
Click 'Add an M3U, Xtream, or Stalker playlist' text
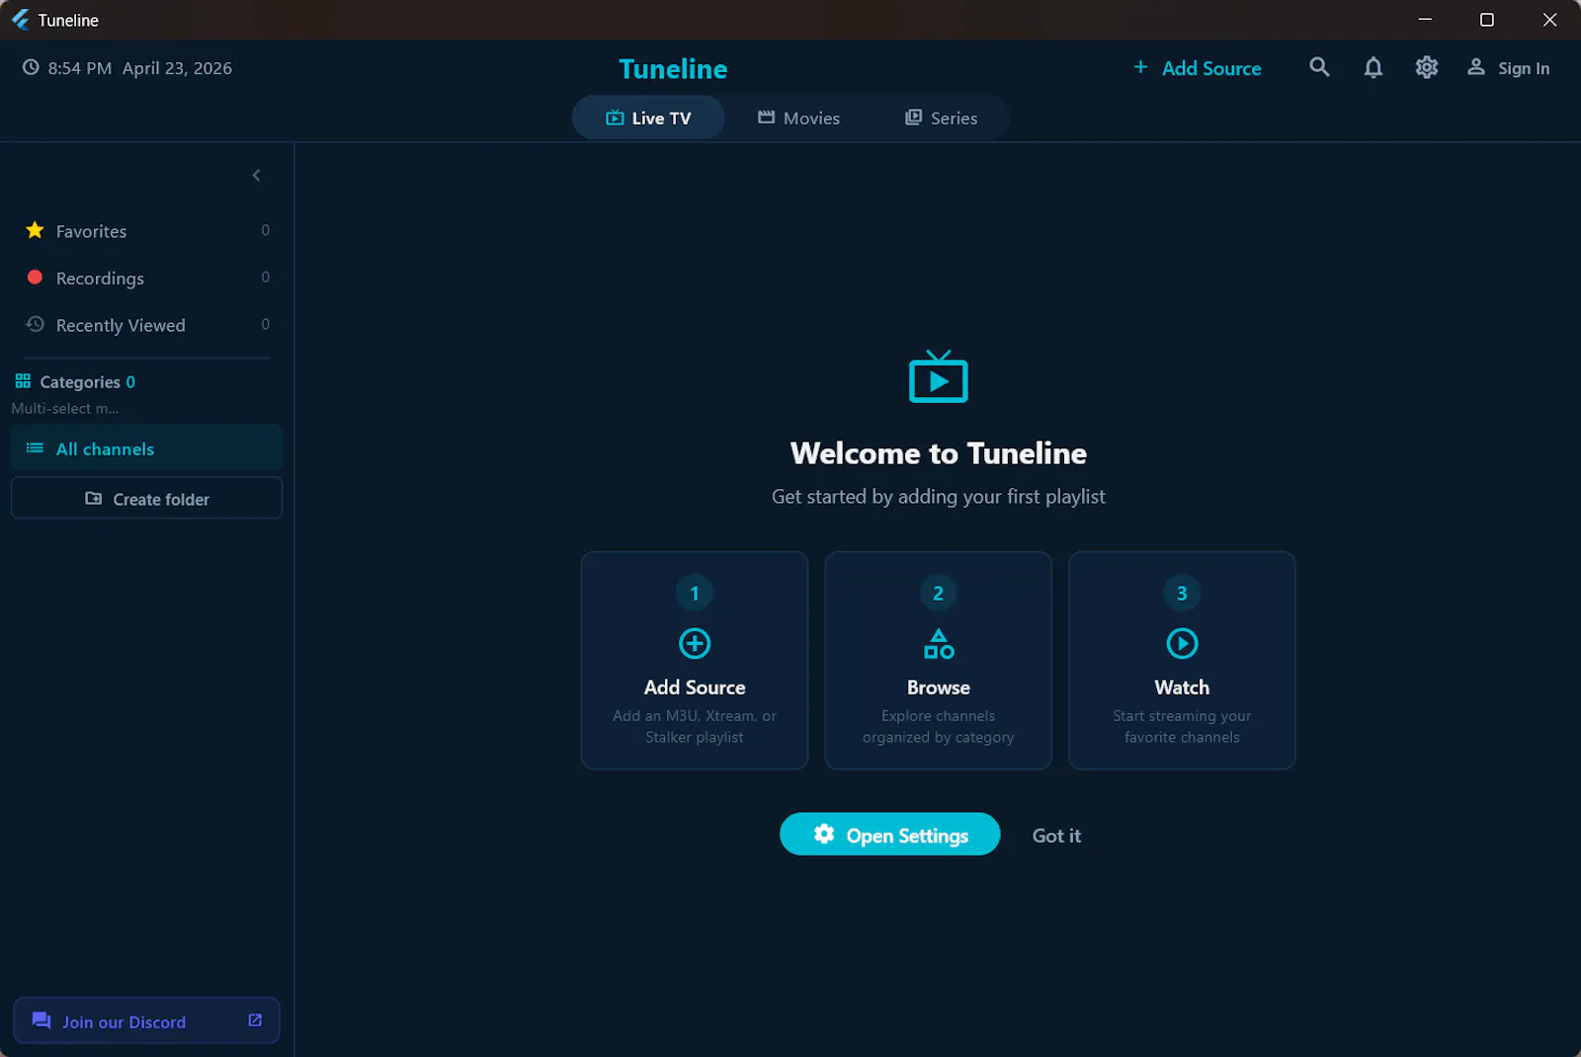(x=695, y=726)
